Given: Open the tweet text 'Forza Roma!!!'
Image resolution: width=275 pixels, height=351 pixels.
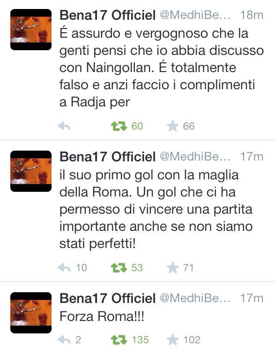Looking at the screenshot, I should [102, 317].
